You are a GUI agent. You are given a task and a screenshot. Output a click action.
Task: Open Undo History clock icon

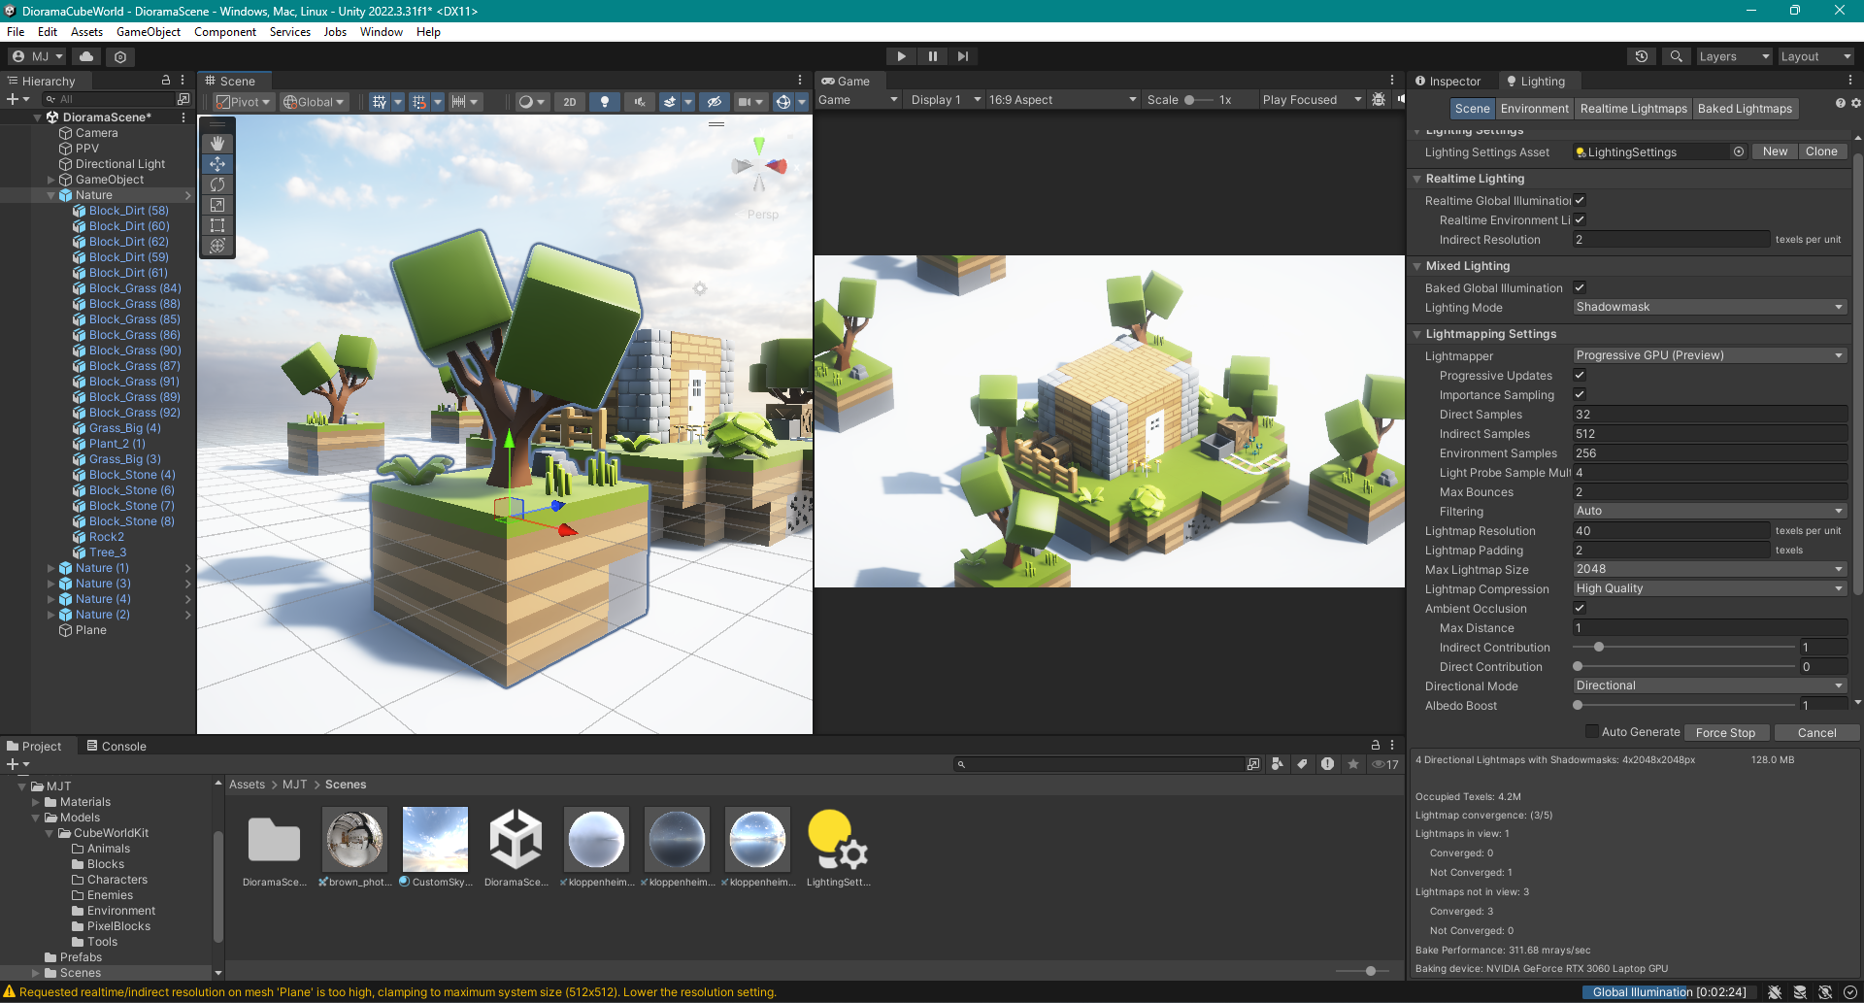coord(1642,56)
